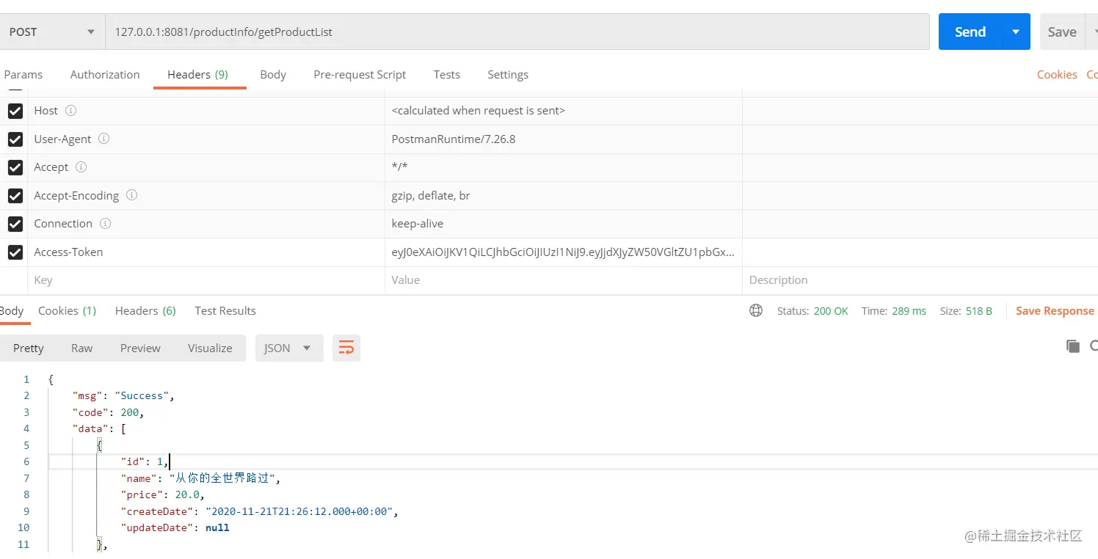Image resolution: width=1098 pixels, height=559 pixels.
Task: Click the PostmanRuntime/7.26.8 value
Action: click(454, 139)
